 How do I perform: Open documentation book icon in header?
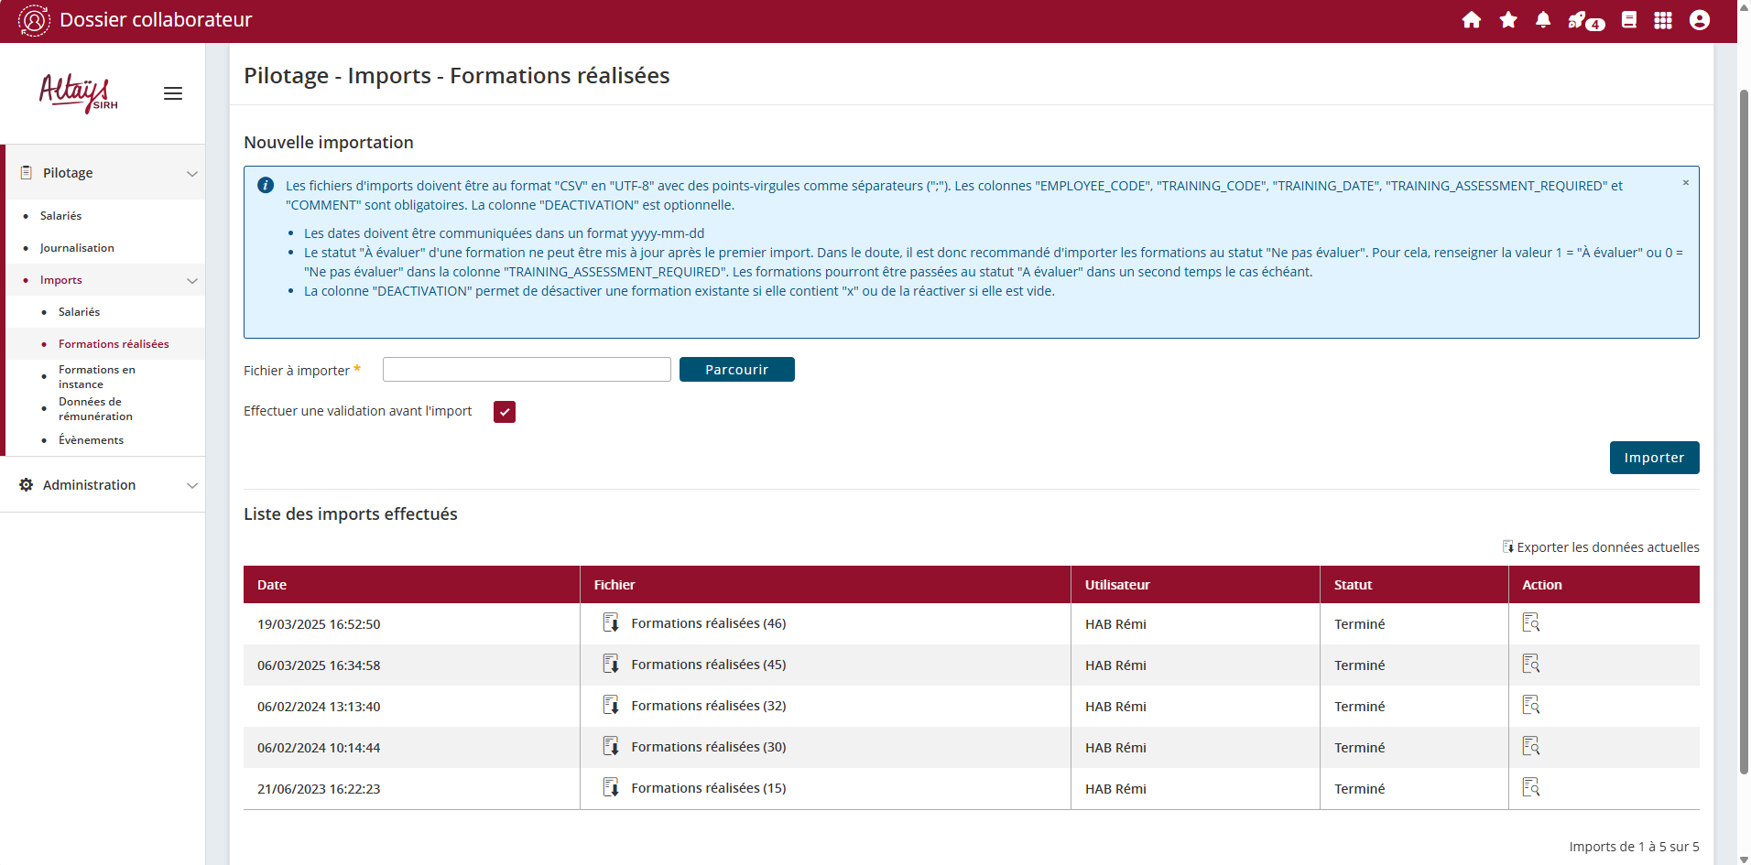(x=1628, y=20)
